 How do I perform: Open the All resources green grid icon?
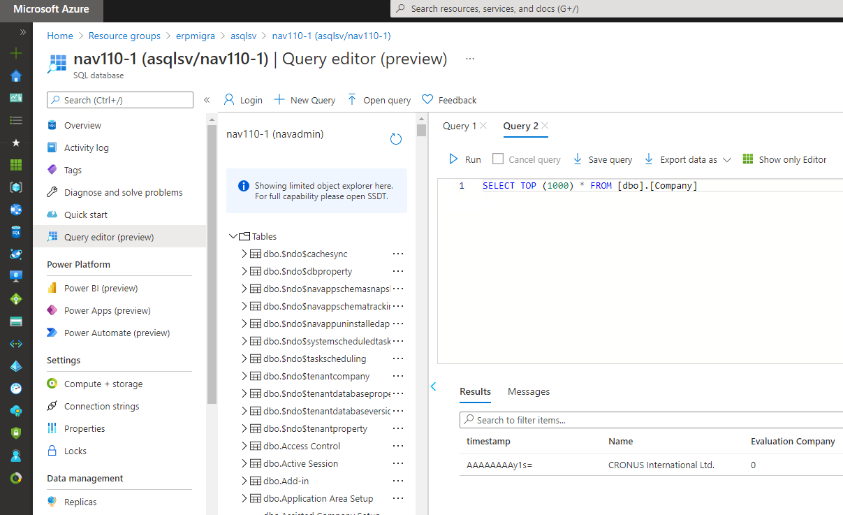[x=16, y=165]
